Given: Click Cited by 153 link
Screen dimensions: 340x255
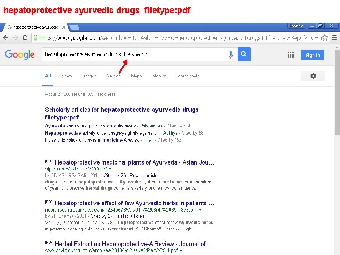Looking at the screenshot, I should pos(170,140).
